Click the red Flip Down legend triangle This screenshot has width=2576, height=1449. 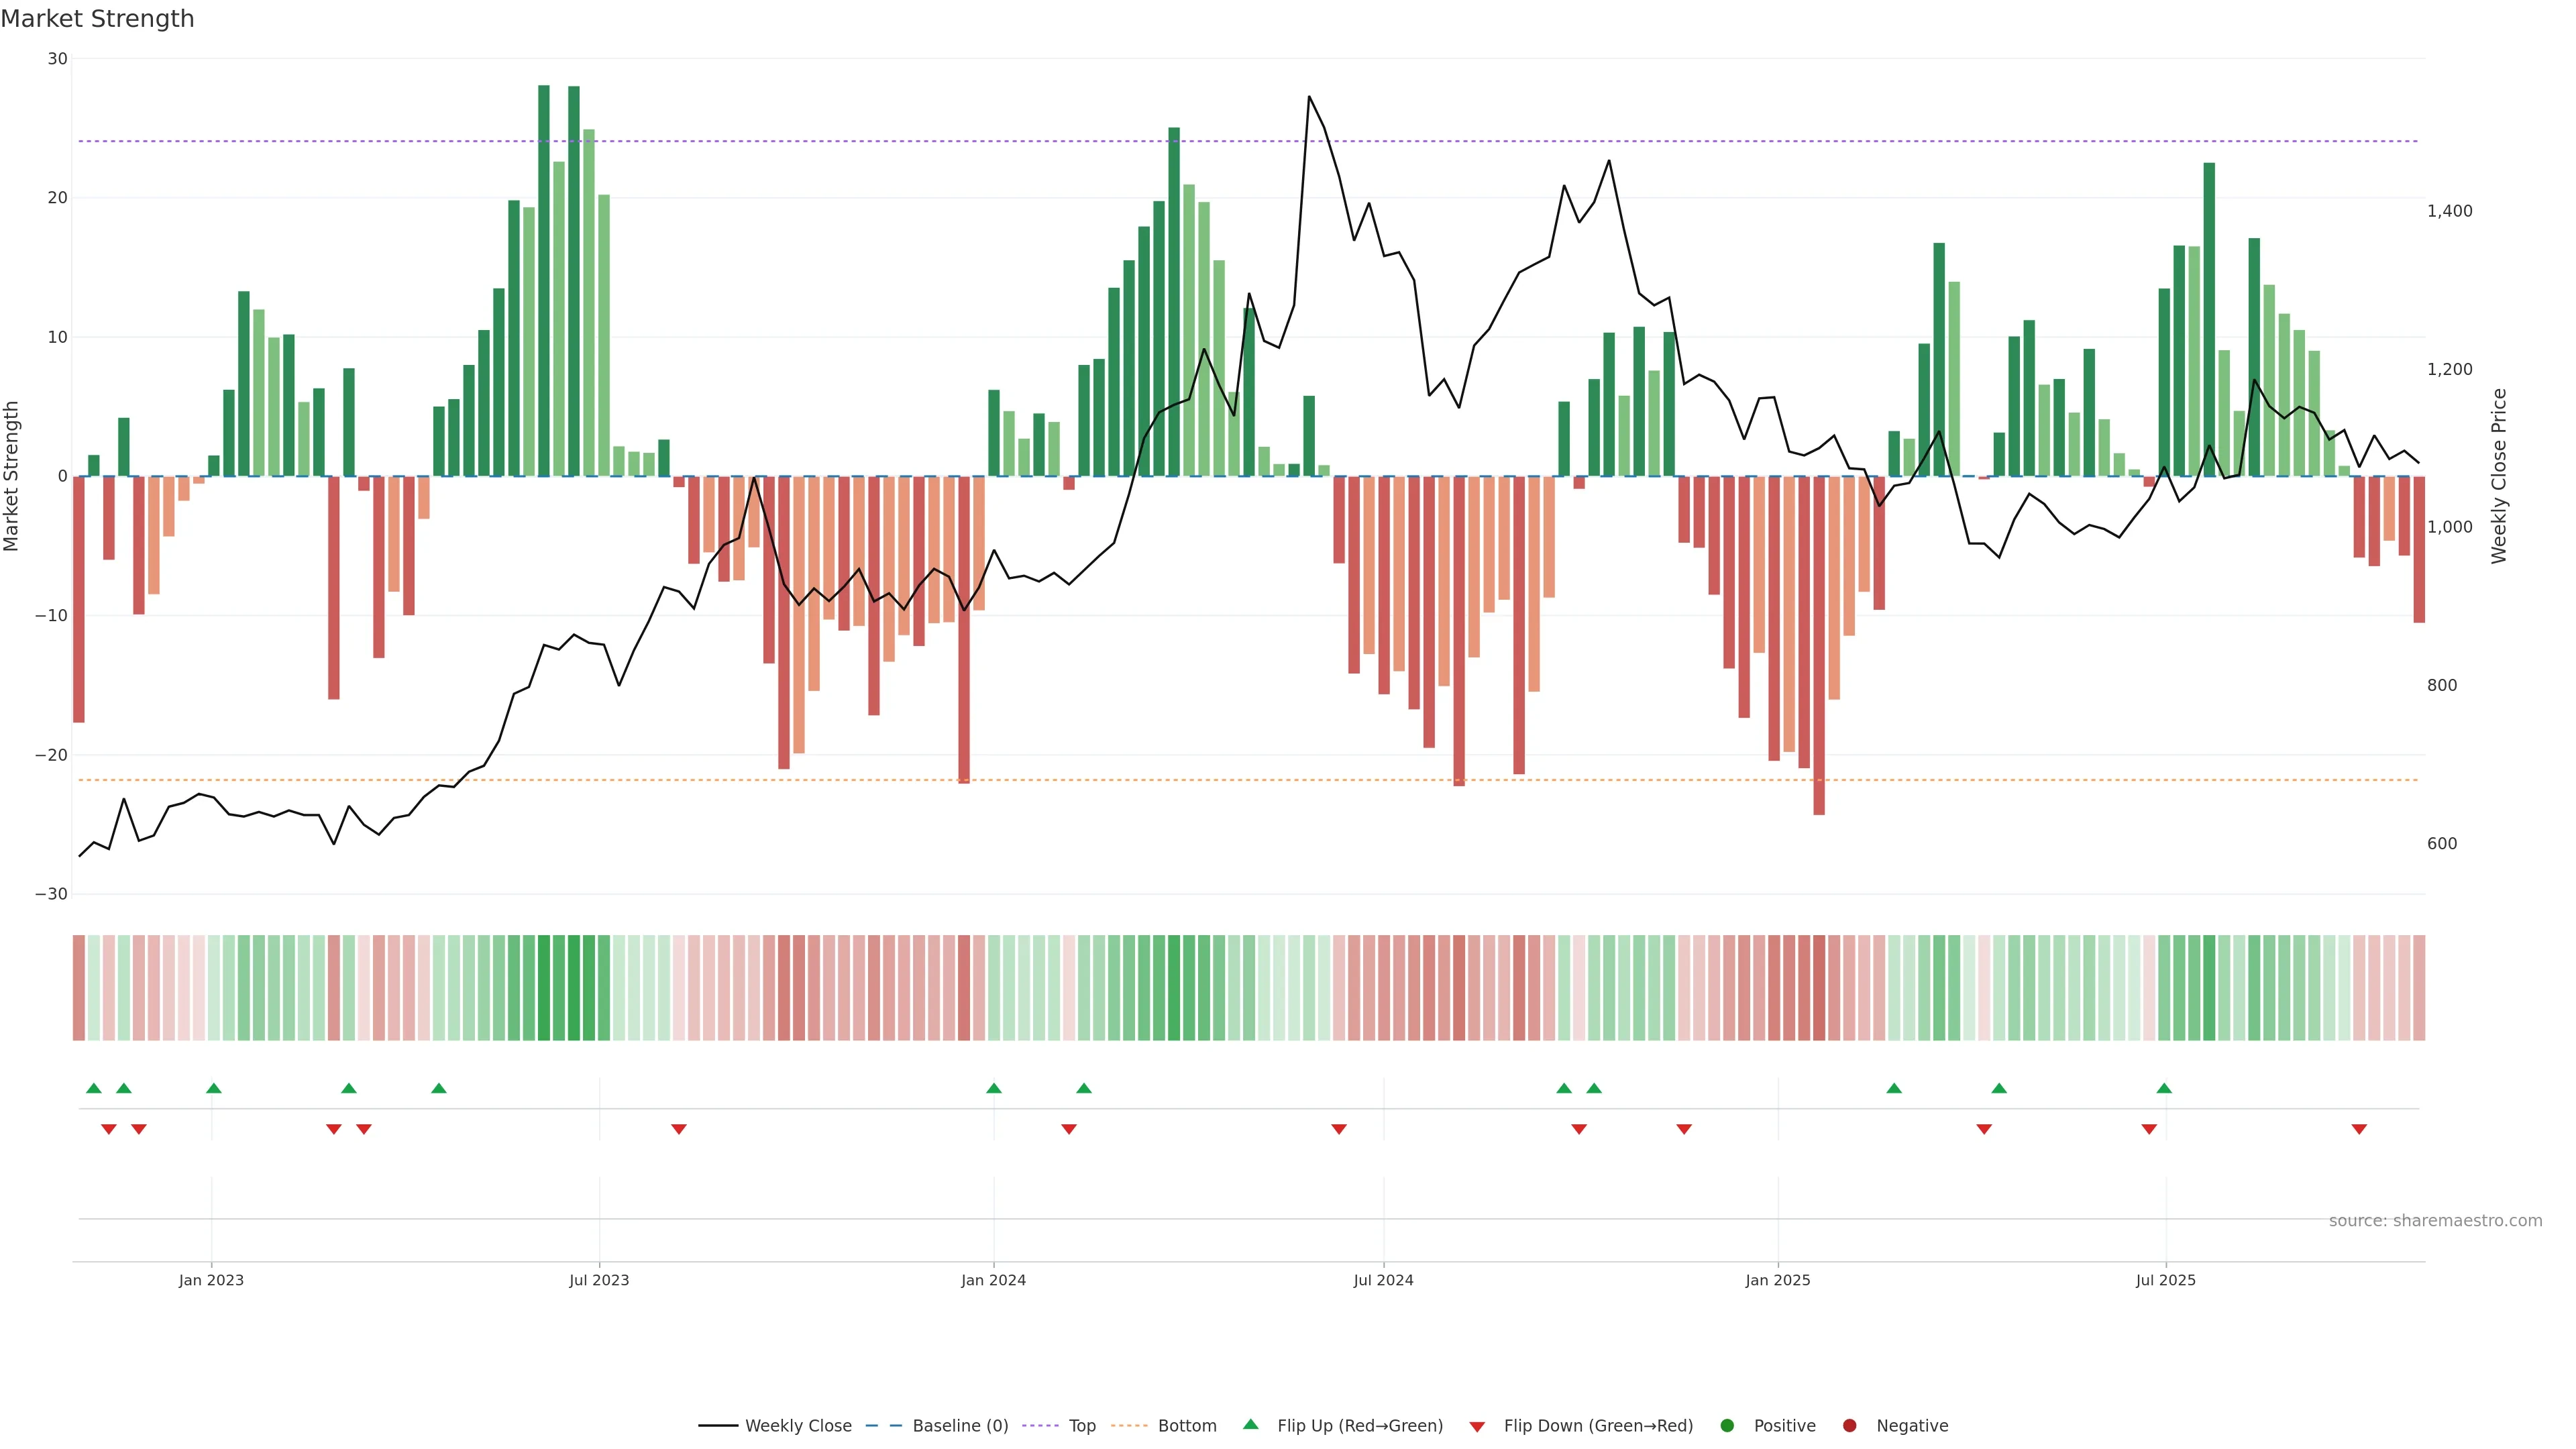1477,1427
